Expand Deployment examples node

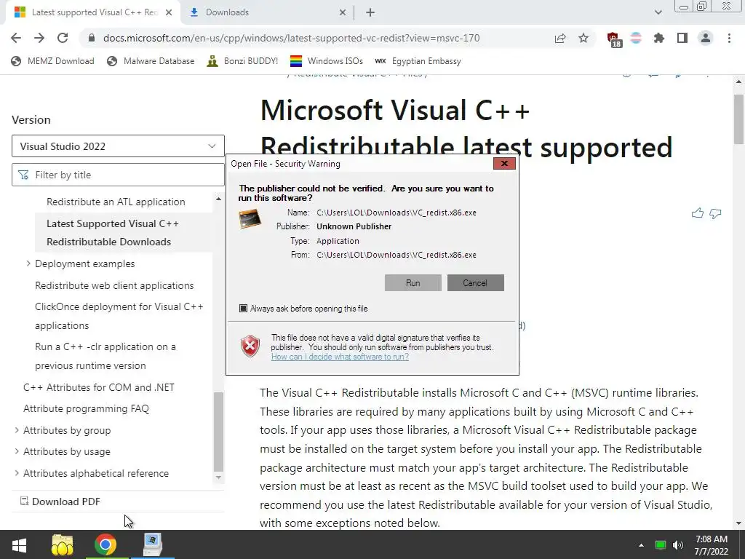[28, 263]
